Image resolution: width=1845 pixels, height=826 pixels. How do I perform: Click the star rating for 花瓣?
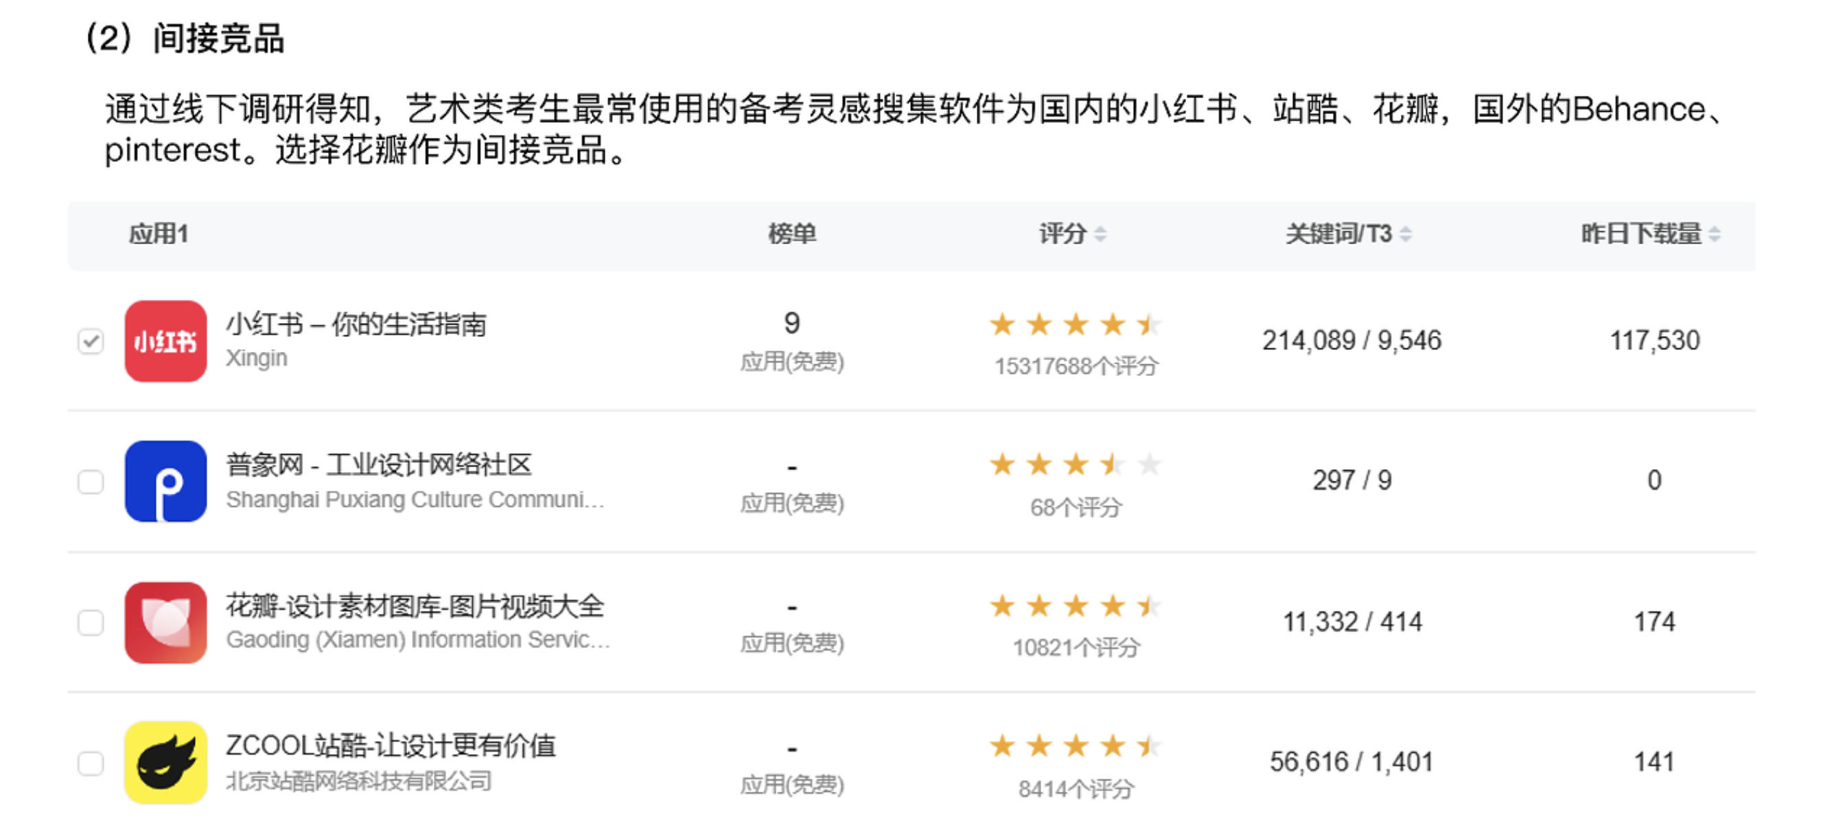1074,607
